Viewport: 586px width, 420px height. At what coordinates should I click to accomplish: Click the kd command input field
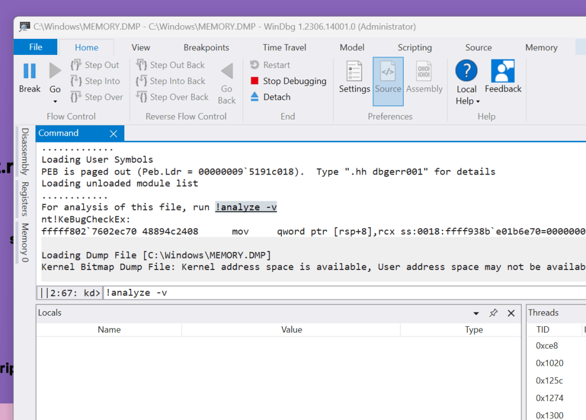pos(344,293)
